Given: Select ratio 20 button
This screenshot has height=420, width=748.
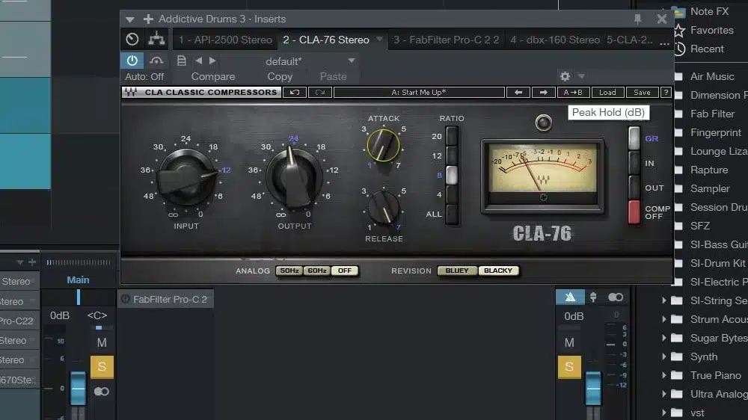Looking at the screenshot, I should (x=451, y=136).
